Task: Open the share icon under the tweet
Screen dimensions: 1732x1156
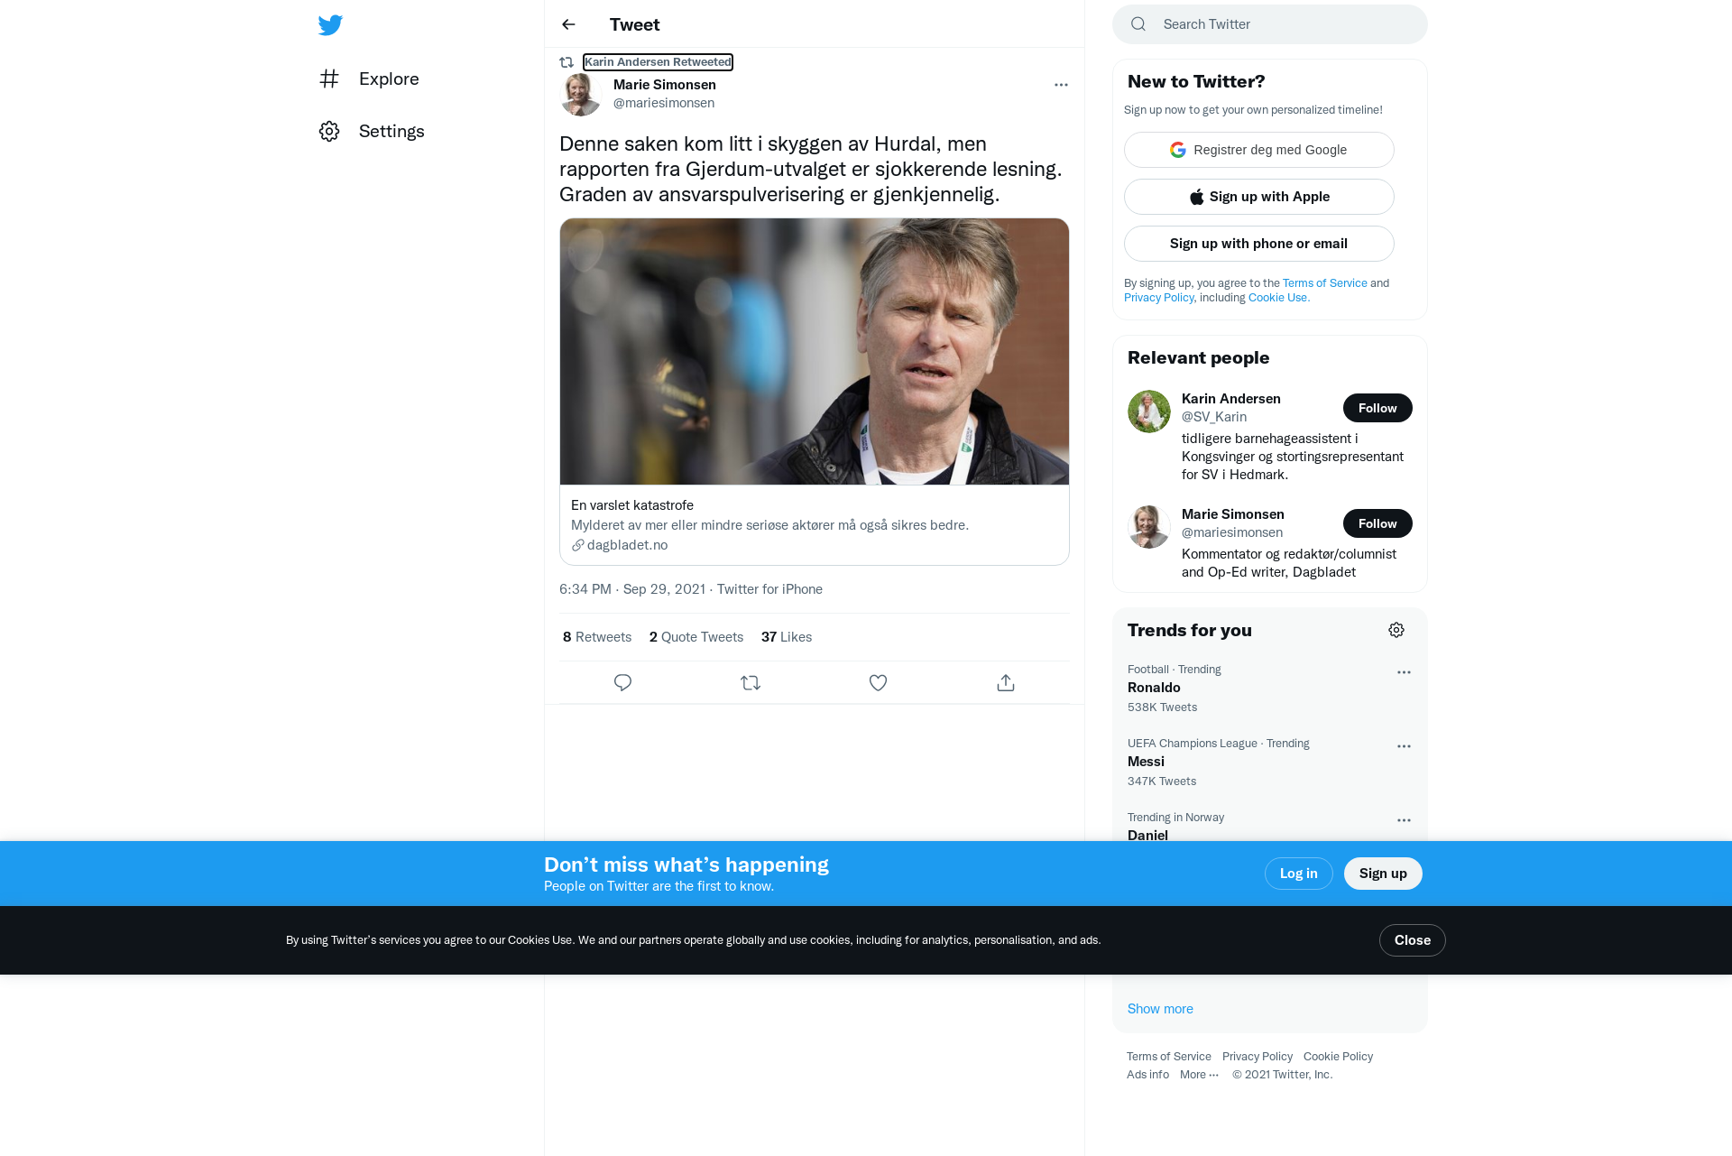Action: tap(1006, 683)
